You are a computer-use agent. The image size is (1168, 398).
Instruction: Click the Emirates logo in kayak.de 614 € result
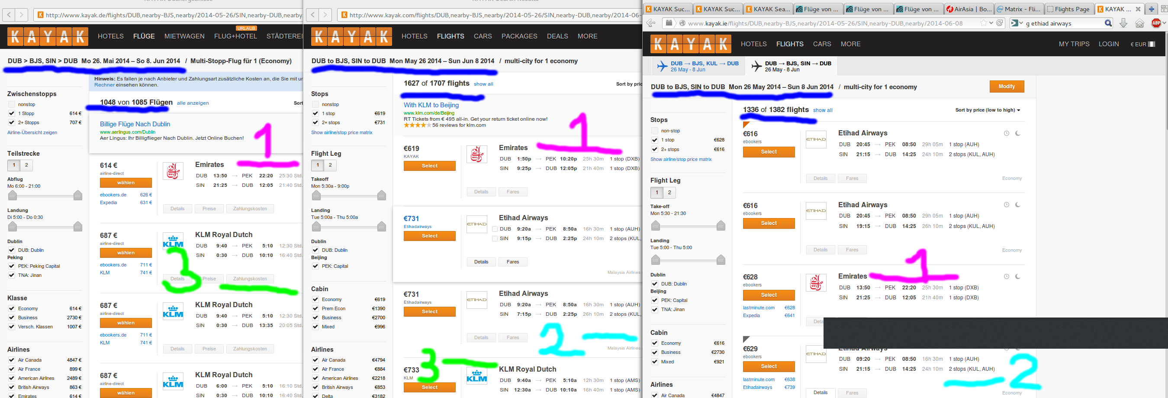pyautogui.click(x=173, y=171)
